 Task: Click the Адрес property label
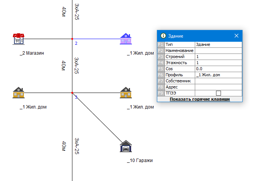click(180, 87)
